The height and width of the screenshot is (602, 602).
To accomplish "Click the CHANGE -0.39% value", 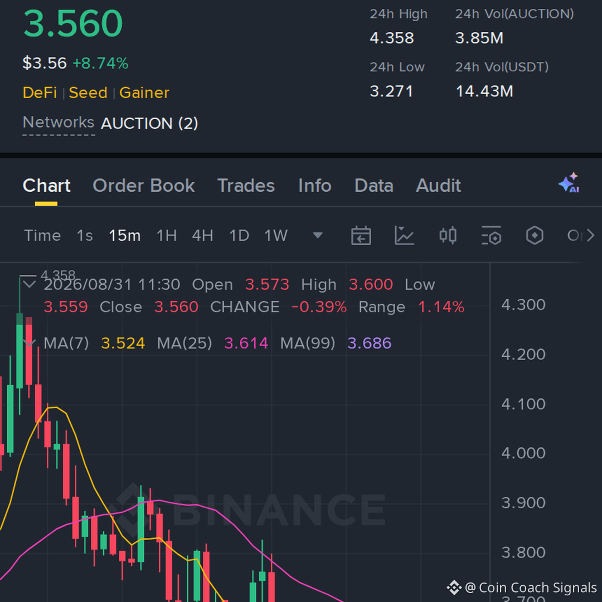I will pyautogui.click(x=319, y=307).
